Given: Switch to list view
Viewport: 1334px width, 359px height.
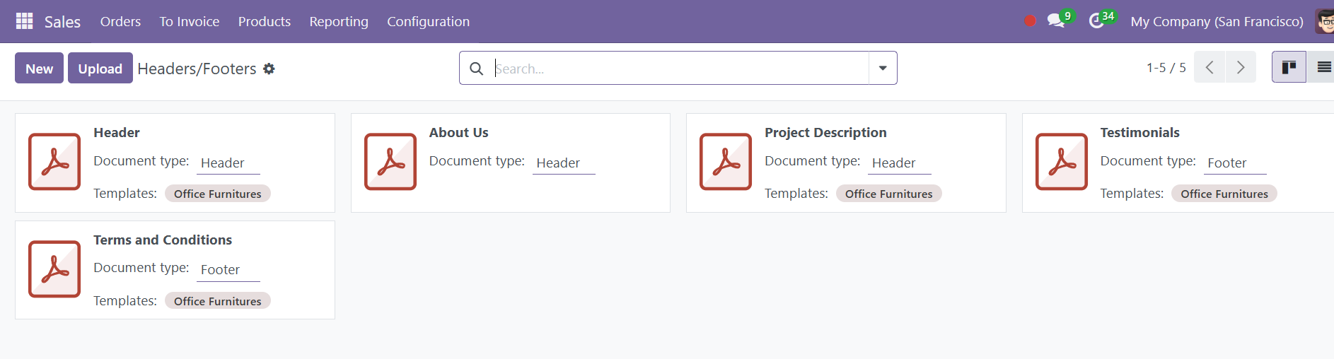Looking at the screenshot, I should 1321,67.
